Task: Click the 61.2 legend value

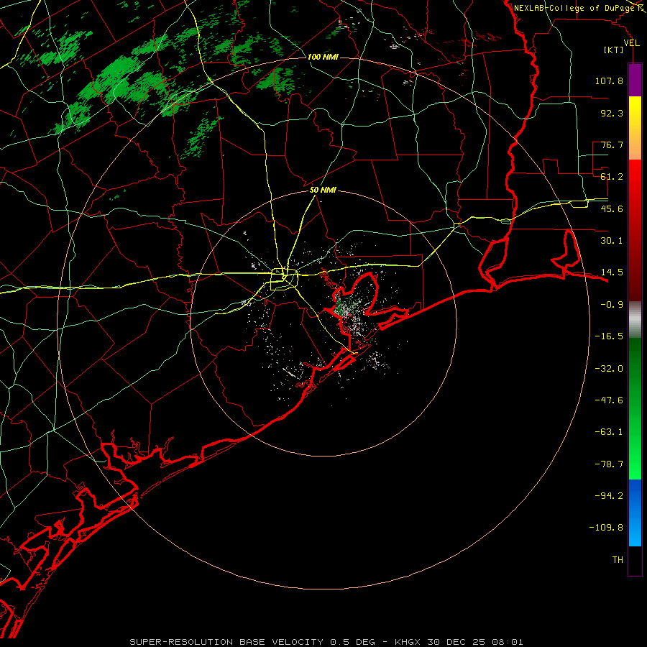Action: pos(612,177)
